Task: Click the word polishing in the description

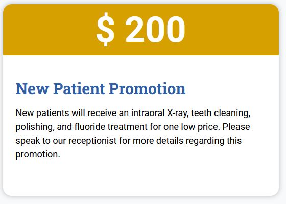Action: (35, 127)
